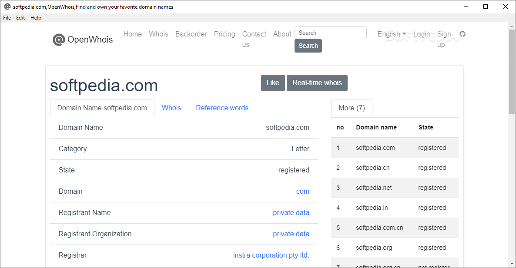Click the Domain name column header
This screenshot has height=268, width=516.
point(376,127)
